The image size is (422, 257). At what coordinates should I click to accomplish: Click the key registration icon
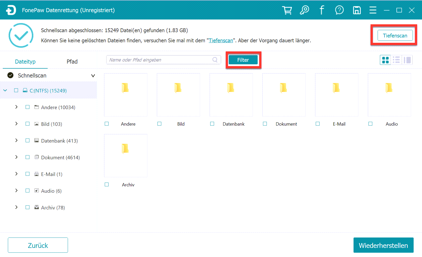pos(304,10)
